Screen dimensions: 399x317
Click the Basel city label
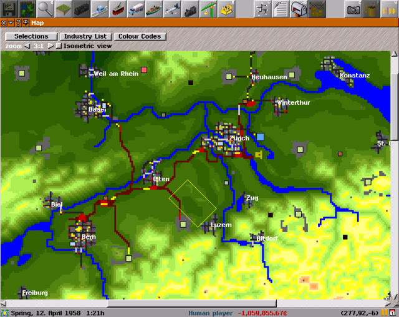[x=97, y=109]
